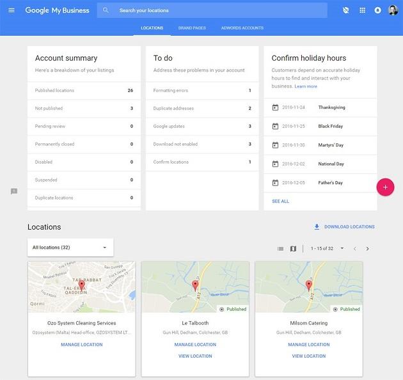Switch to Brand Pages tab
403x380 pixels.
tap(192, 28)
